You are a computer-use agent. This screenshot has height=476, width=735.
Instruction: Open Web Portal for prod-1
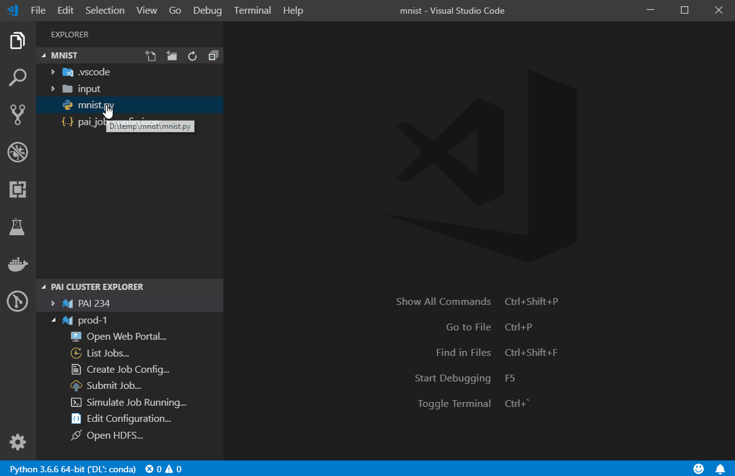point(126,337)
